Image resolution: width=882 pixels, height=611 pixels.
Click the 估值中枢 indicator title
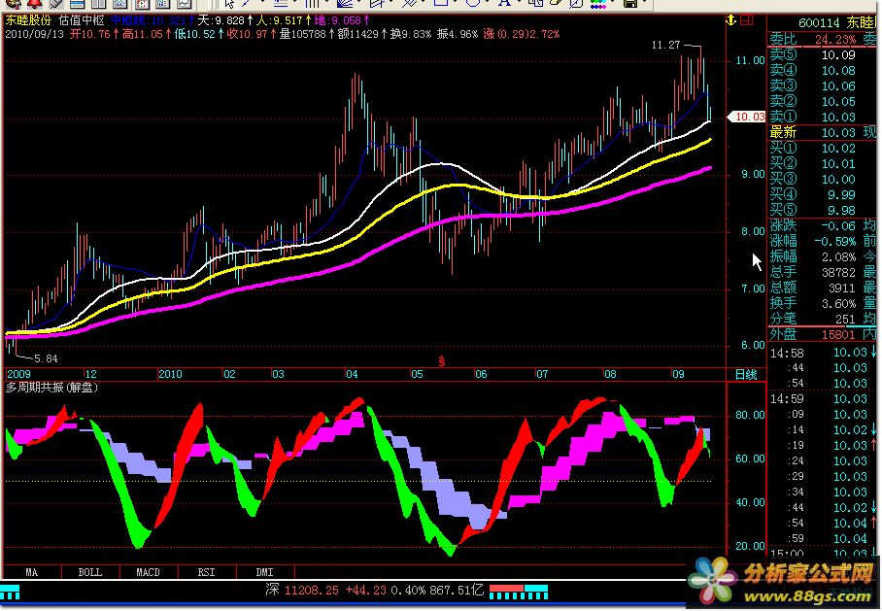[x=82, y=20]
